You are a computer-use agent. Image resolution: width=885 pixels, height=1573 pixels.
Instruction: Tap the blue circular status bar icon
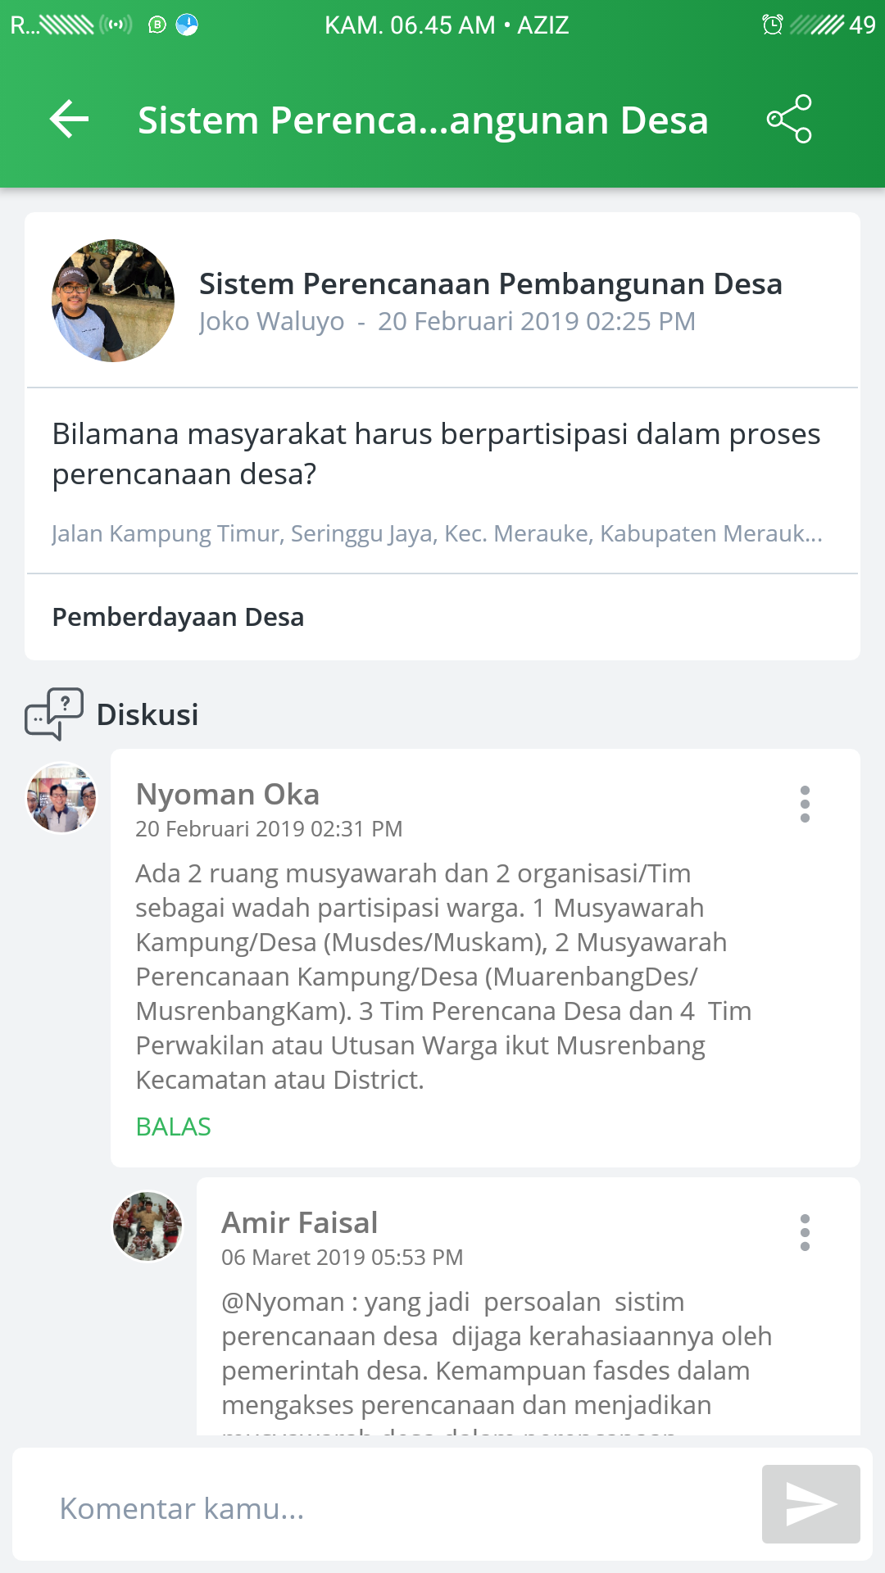[x=187, y=25]
